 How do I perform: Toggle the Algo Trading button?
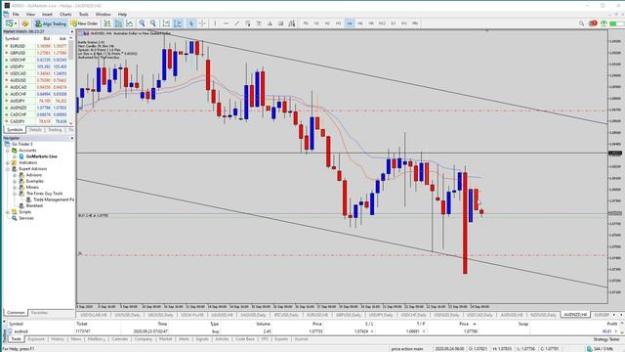coord(50,23)
